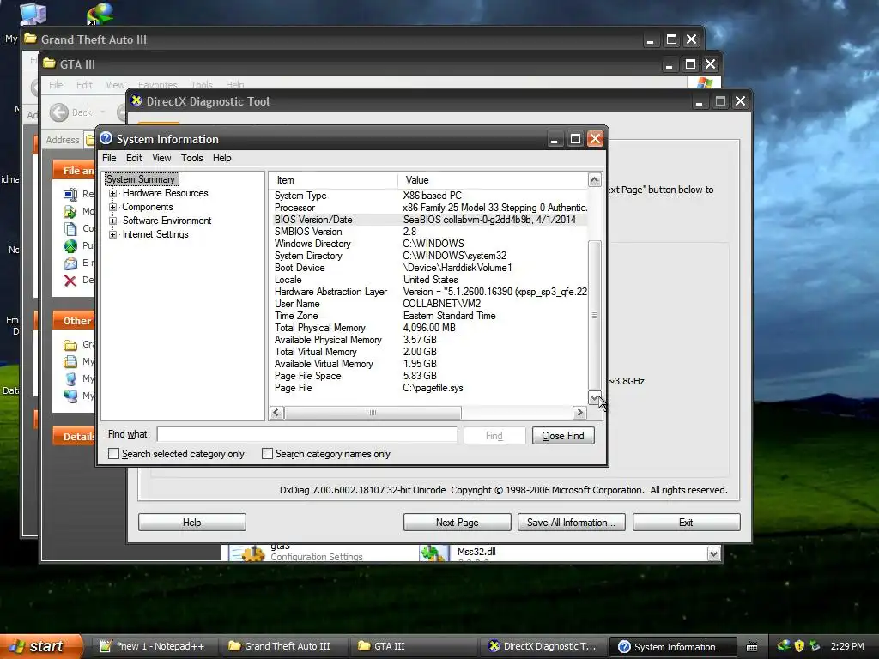
Task: Click Next Page in DirectX Diagnostic Tool
Action: (457, 523)
